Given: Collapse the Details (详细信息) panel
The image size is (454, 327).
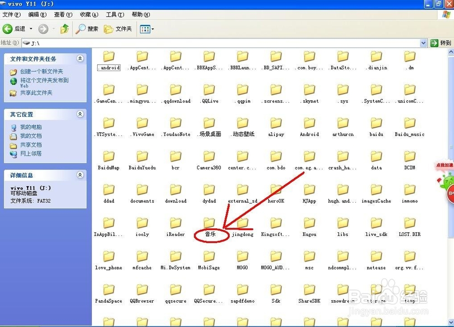Looking at the screenshot, I should coord(80,175).
